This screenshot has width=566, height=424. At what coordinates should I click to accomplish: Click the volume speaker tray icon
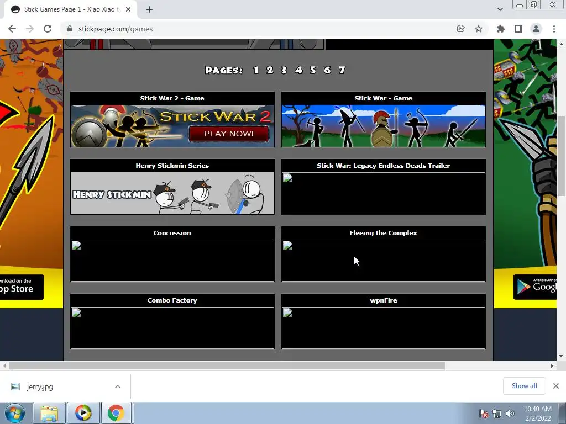tap(510, 413)
